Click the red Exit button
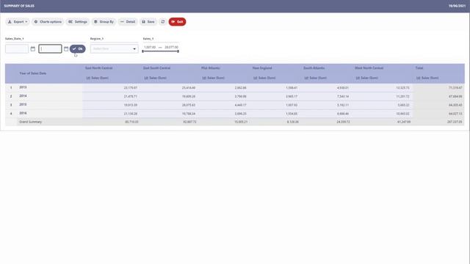The height and width of the screenshot is (264, 470). click(x=177, y=22)
